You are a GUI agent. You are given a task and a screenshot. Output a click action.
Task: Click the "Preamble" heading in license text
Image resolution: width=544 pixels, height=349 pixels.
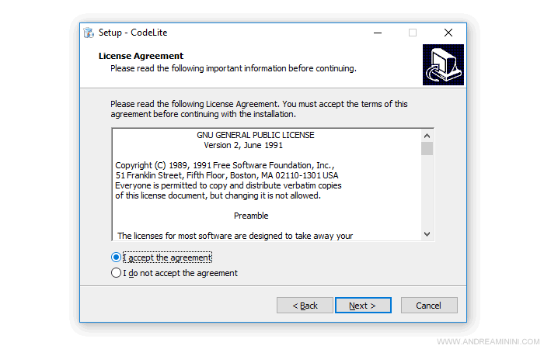click(251, 216)
